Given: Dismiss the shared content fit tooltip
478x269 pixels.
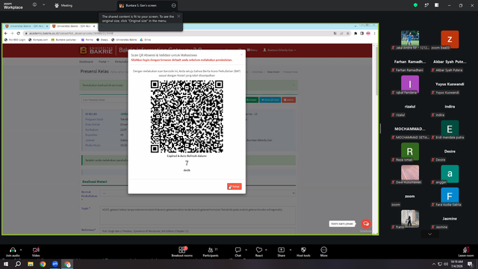Looking at the screenshot, I should (179, 16).
